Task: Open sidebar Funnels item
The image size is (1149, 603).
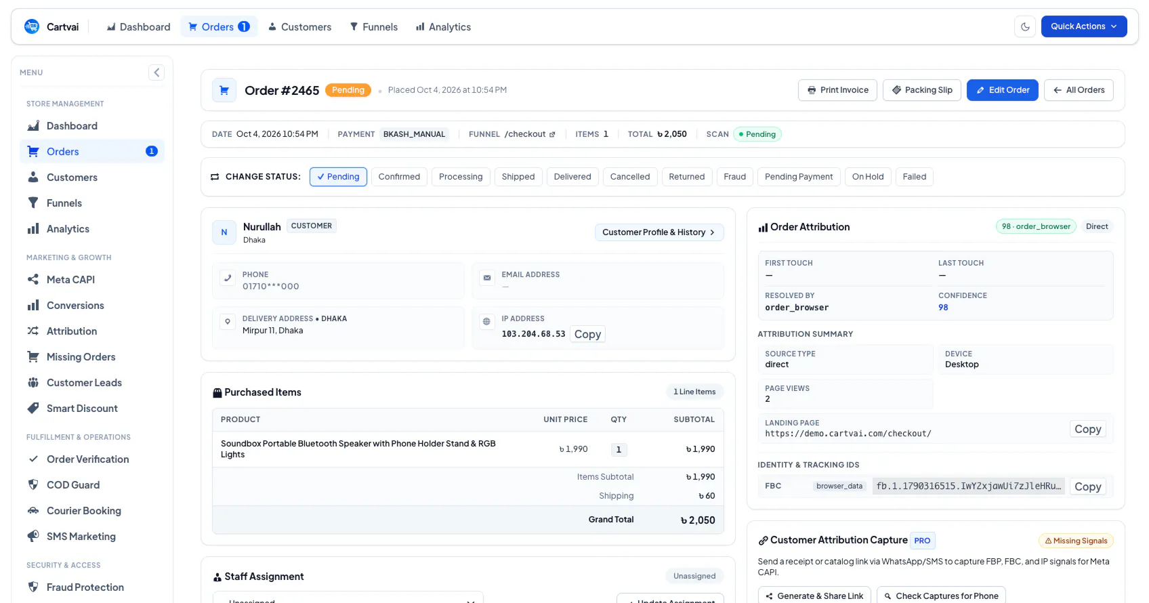Action: click(92, 203)
